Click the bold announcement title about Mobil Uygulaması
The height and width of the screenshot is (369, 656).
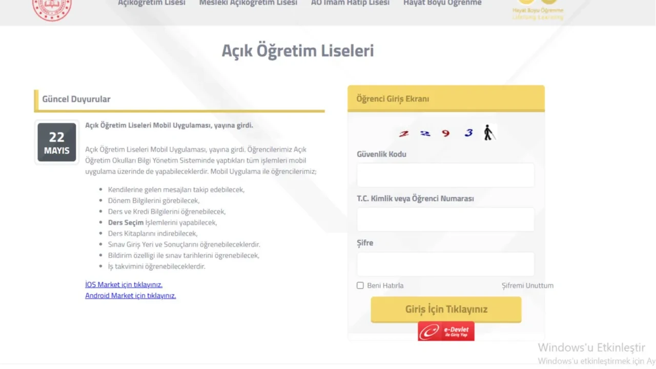click(x=169, y=125)
